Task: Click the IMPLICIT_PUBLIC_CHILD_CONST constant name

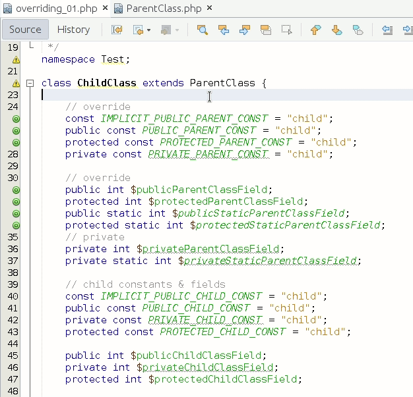Action: (x=181, y=296)
